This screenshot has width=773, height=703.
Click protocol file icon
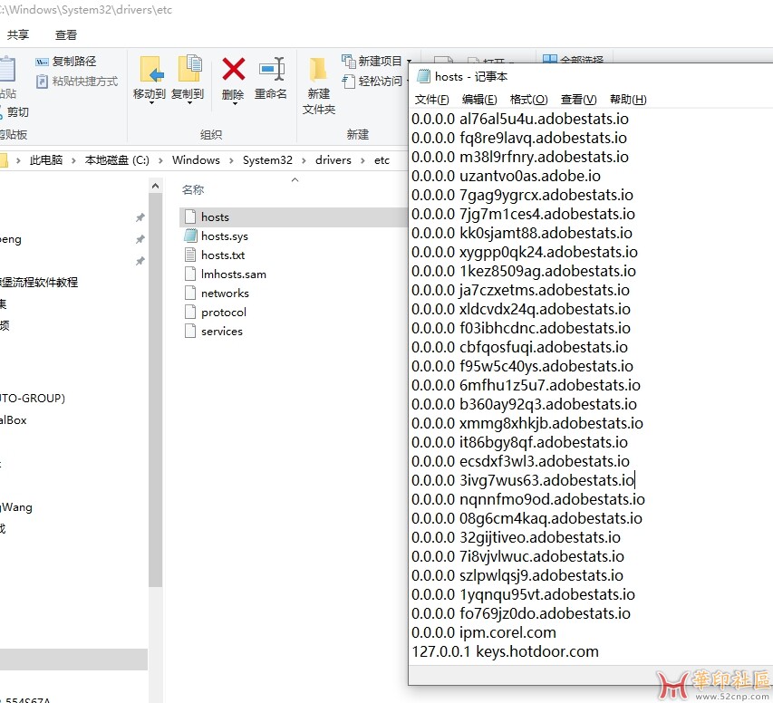[x=190, y=312]
